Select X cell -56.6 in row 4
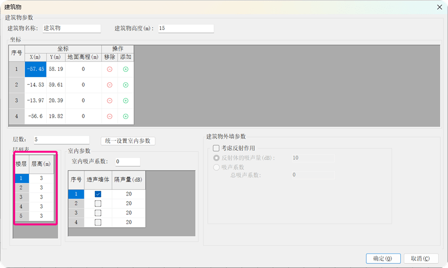Viewport: 448px width, 268px height. (35, 116)
